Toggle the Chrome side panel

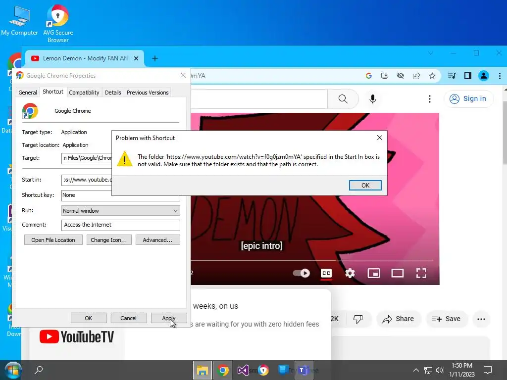pos(467,76)
